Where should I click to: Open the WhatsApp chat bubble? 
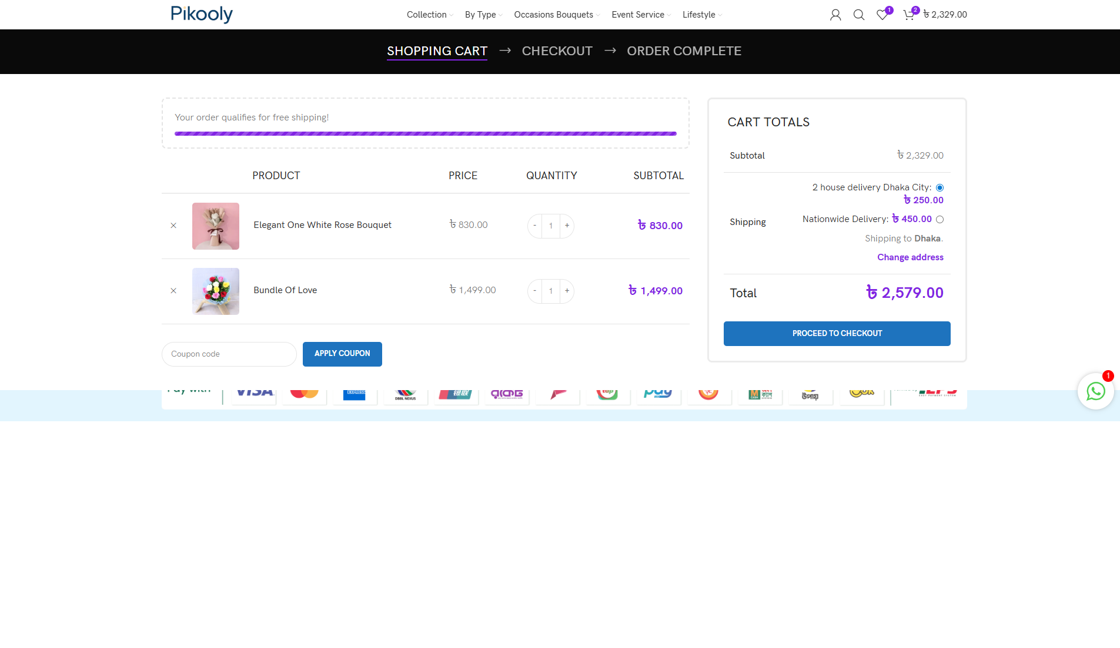pos(1096,391)
